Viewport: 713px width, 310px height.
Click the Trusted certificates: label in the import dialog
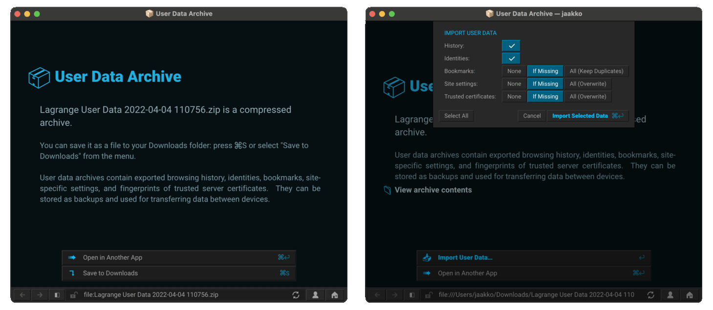coord(470,97)
